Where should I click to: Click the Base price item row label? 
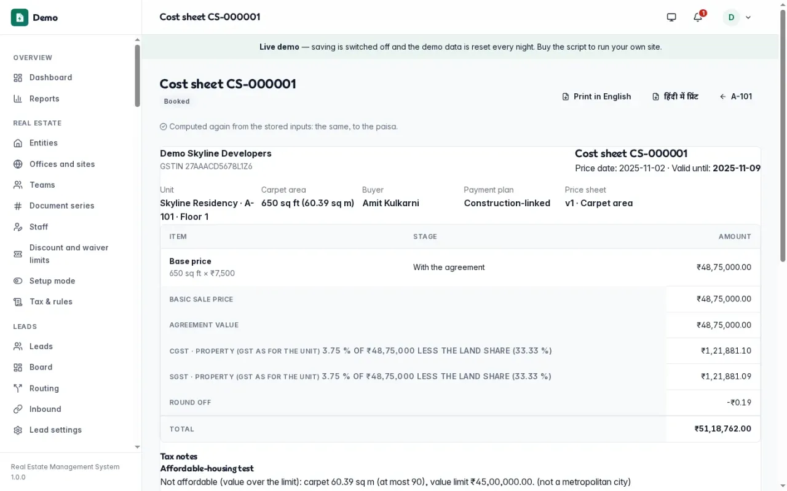tap(191, 261)
